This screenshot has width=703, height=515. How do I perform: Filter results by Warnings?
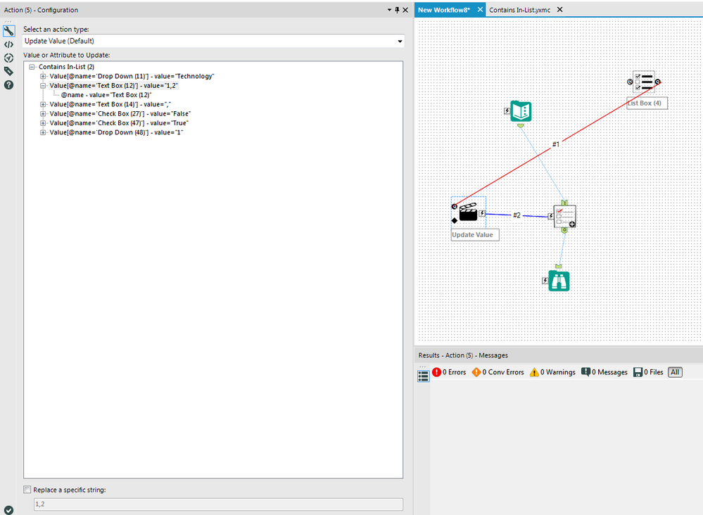(x=552, y=372)
